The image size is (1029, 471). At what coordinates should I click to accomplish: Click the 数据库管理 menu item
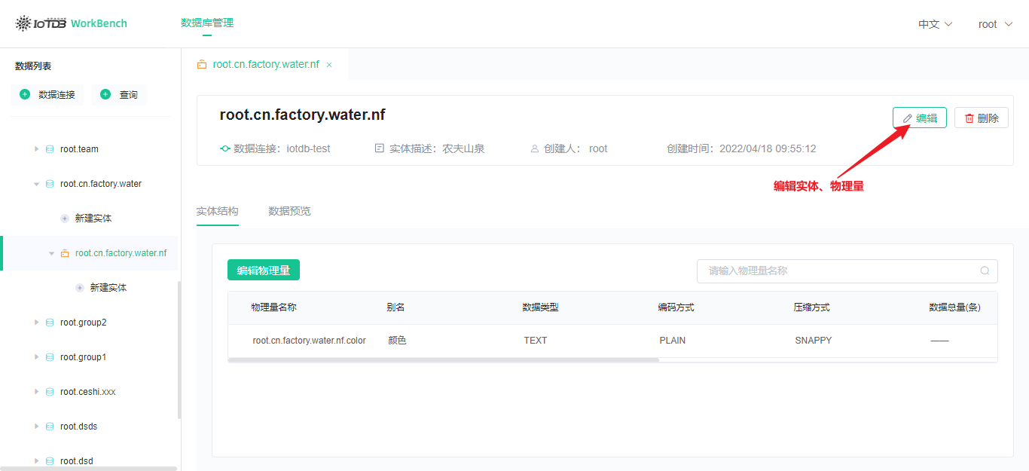[x=206, y=23]
